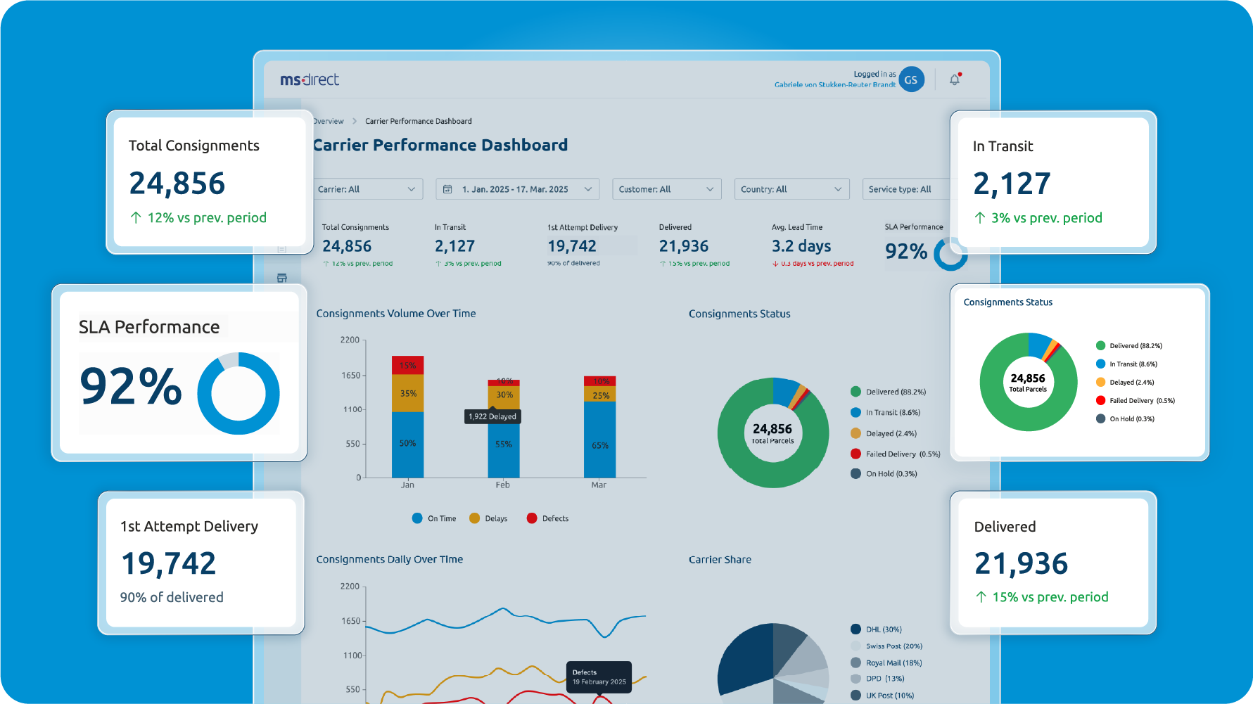The width and height of the screenshot is (1253, 704).
Task: Click the ms direct logo
Action: (x=310, y=80)
